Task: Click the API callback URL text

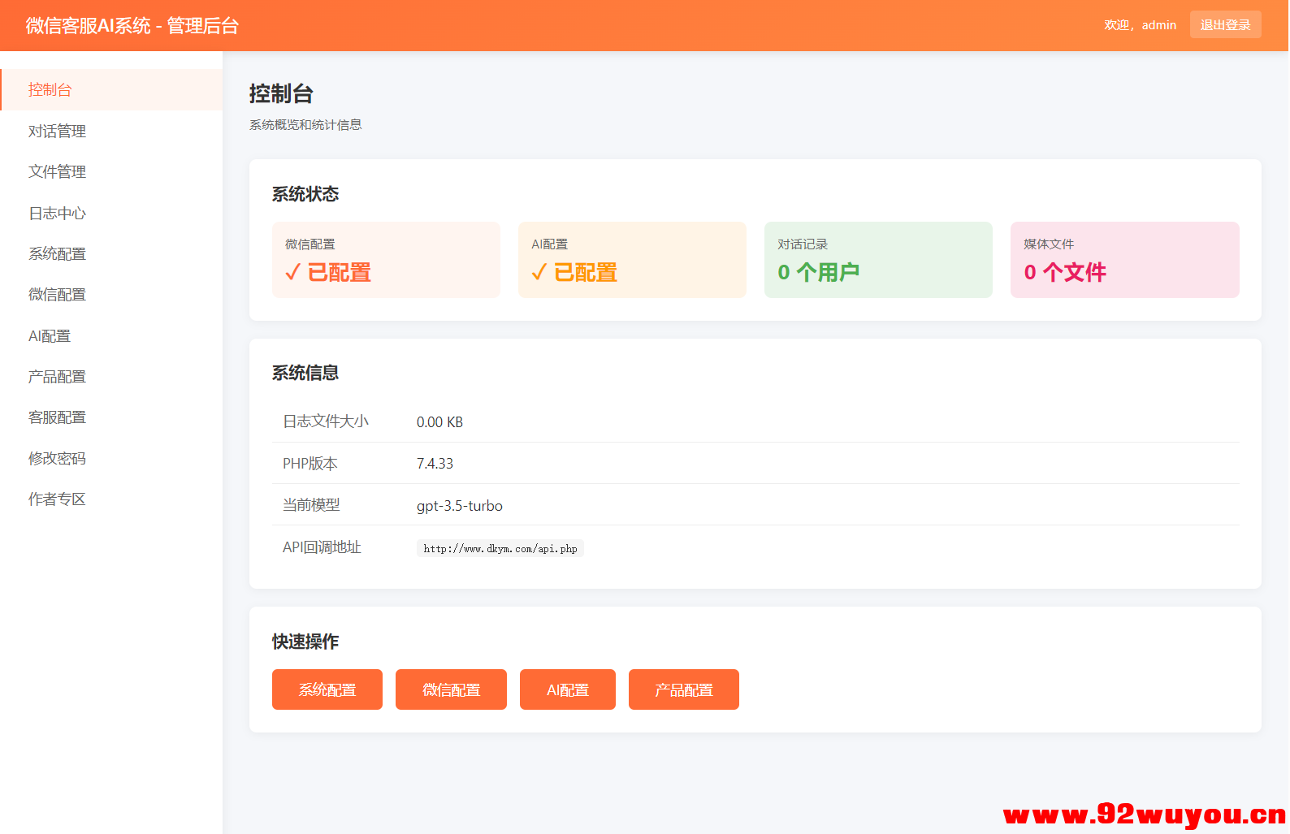Action: pyautogui.click(x=500, y=548)
